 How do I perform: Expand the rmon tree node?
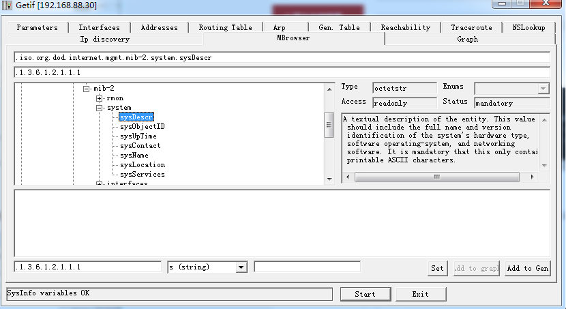point(100,98)
